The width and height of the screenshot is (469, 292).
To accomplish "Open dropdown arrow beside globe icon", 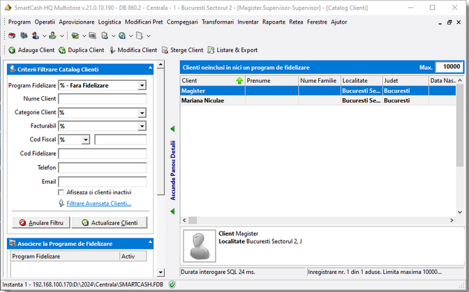I will coord(131,36).
